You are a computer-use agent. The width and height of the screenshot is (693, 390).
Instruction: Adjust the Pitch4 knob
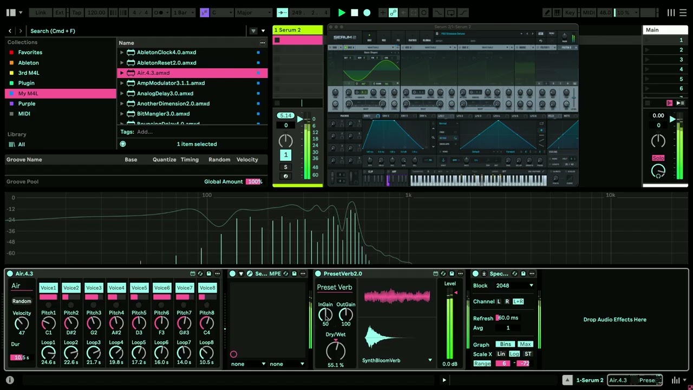(x=116, y=323)
